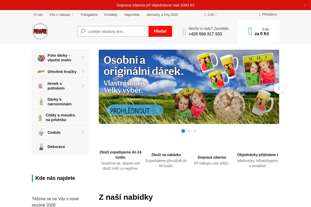Click the phone icon next to number
Screen dimensions: 311x207
point(184,32)
